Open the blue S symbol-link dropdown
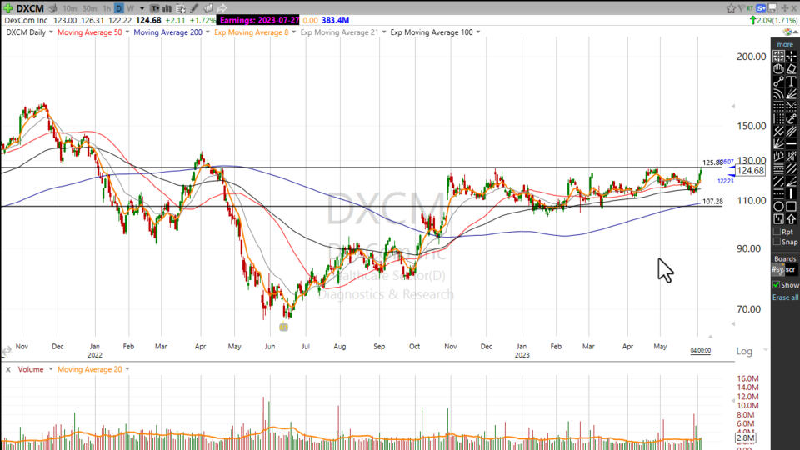Viewport: 800px width, 450px height. point(761,8)
